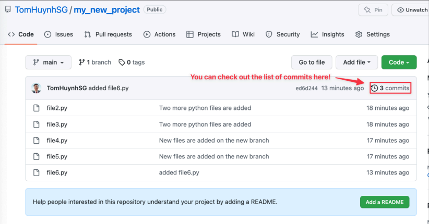429x224 pixels.
Task: Click the eye icon in Unwatch button
Action: 400,10
